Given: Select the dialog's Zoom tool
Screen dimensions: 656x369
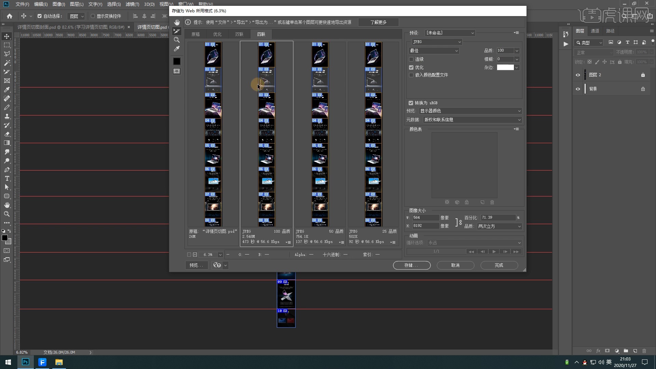Looking at the screenshot, I should (x=177, y=40).
